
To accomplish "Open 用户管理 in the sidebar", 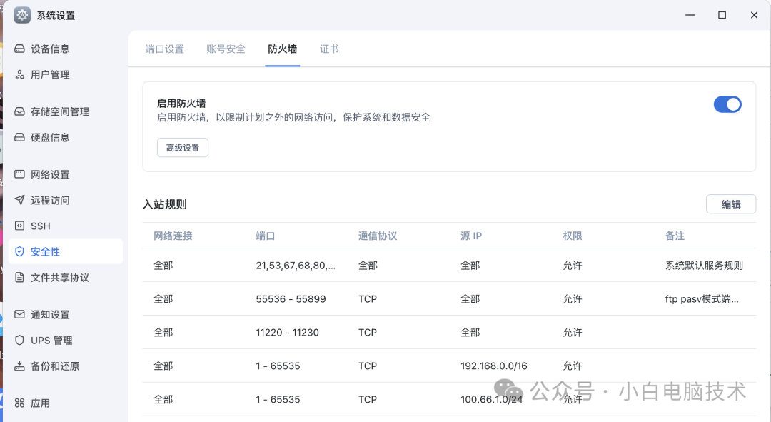I will pyautogui.click(x=66, y=74).
